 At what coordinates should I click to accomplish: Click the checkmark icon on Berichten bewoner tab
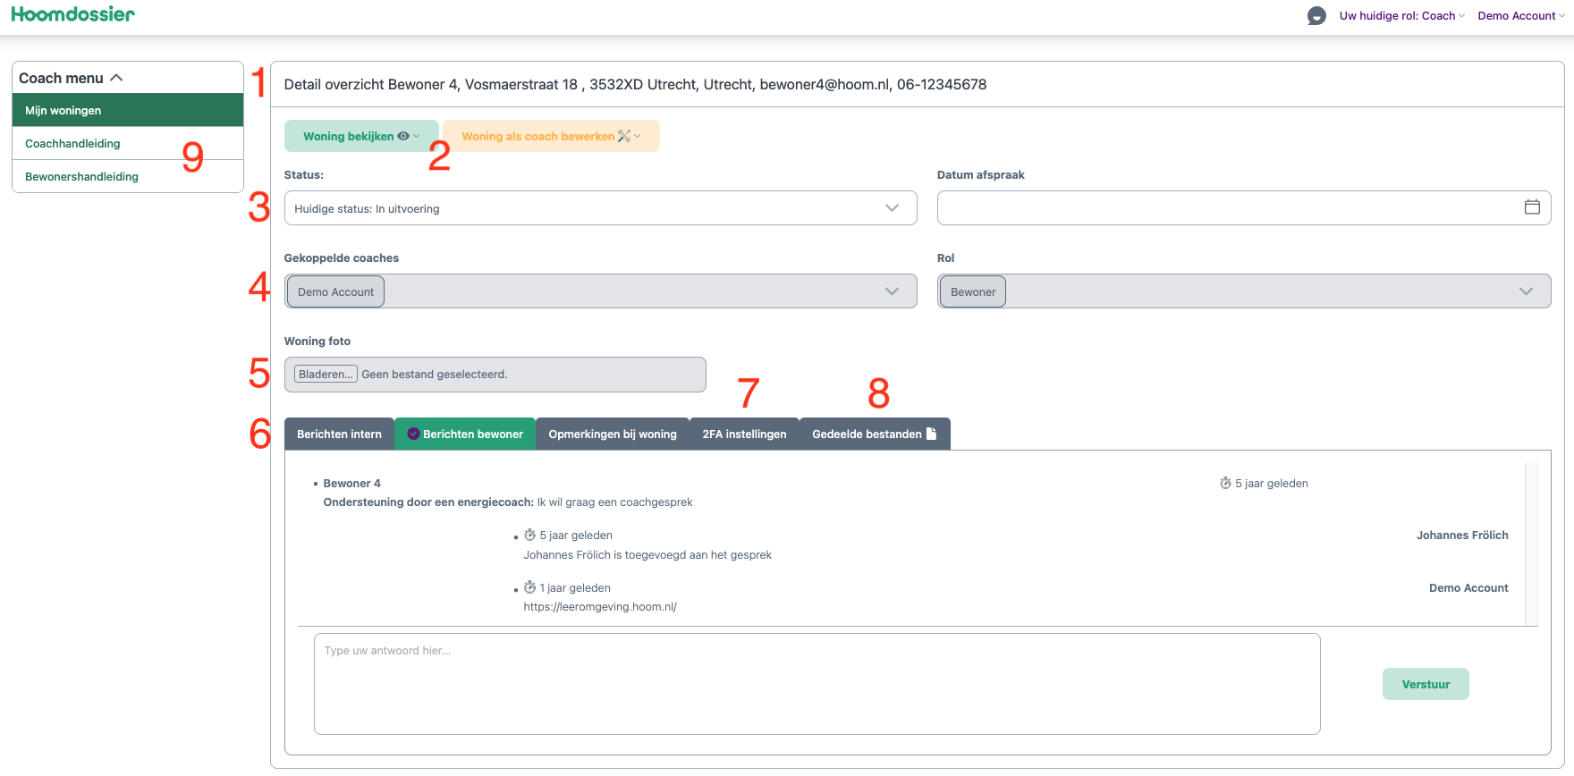coord(413,434)
